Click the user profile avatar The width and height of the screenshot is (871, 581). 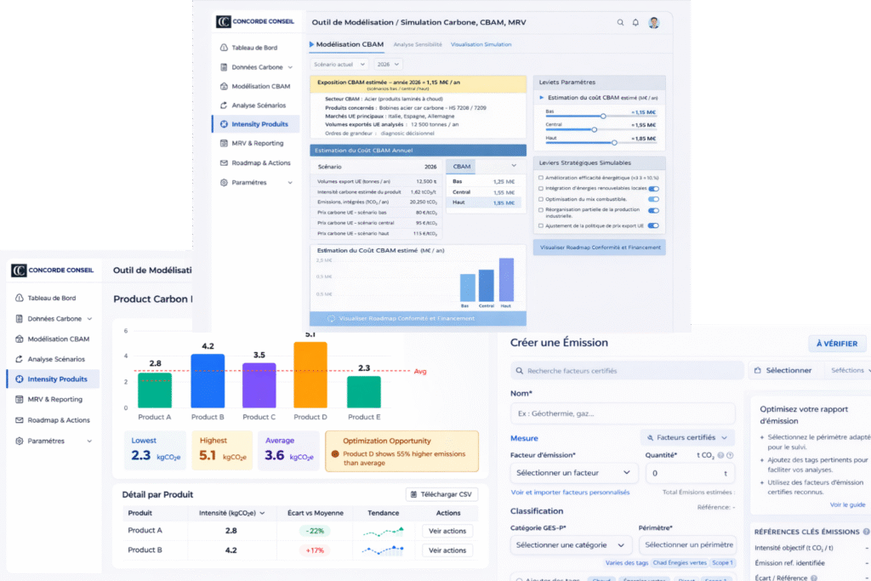[653, 23]
